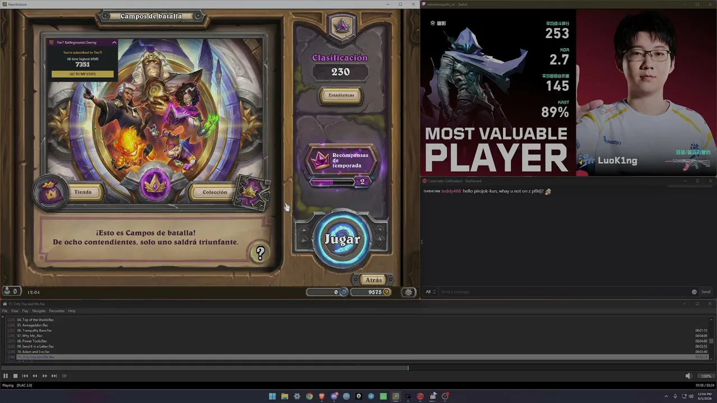This screenshot has width=717, height=403.
Task: Collapse the Tier7 Battlegrounds Overlay panel
Action: tap(114, 43)
